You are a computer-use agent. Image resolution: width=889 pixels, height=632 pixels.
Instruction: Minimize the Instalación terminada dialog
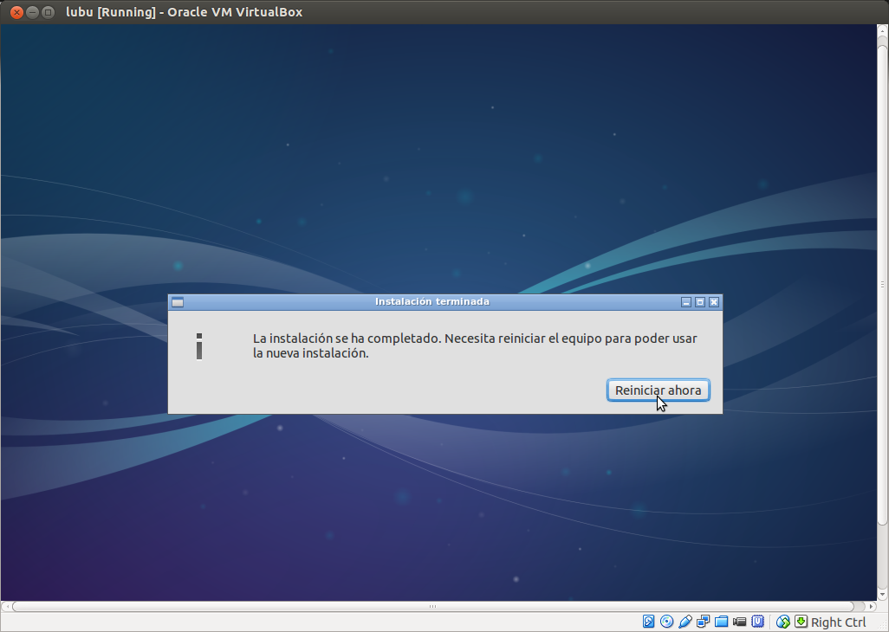[x=686, y=302]
